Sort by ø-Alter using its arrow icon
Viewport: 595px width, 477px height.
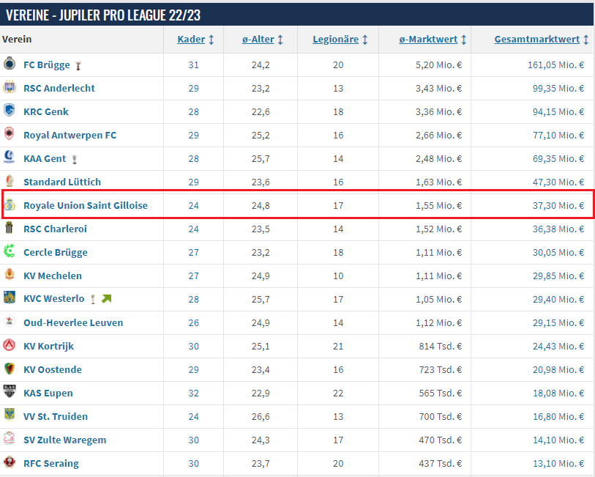coord(280,40)
